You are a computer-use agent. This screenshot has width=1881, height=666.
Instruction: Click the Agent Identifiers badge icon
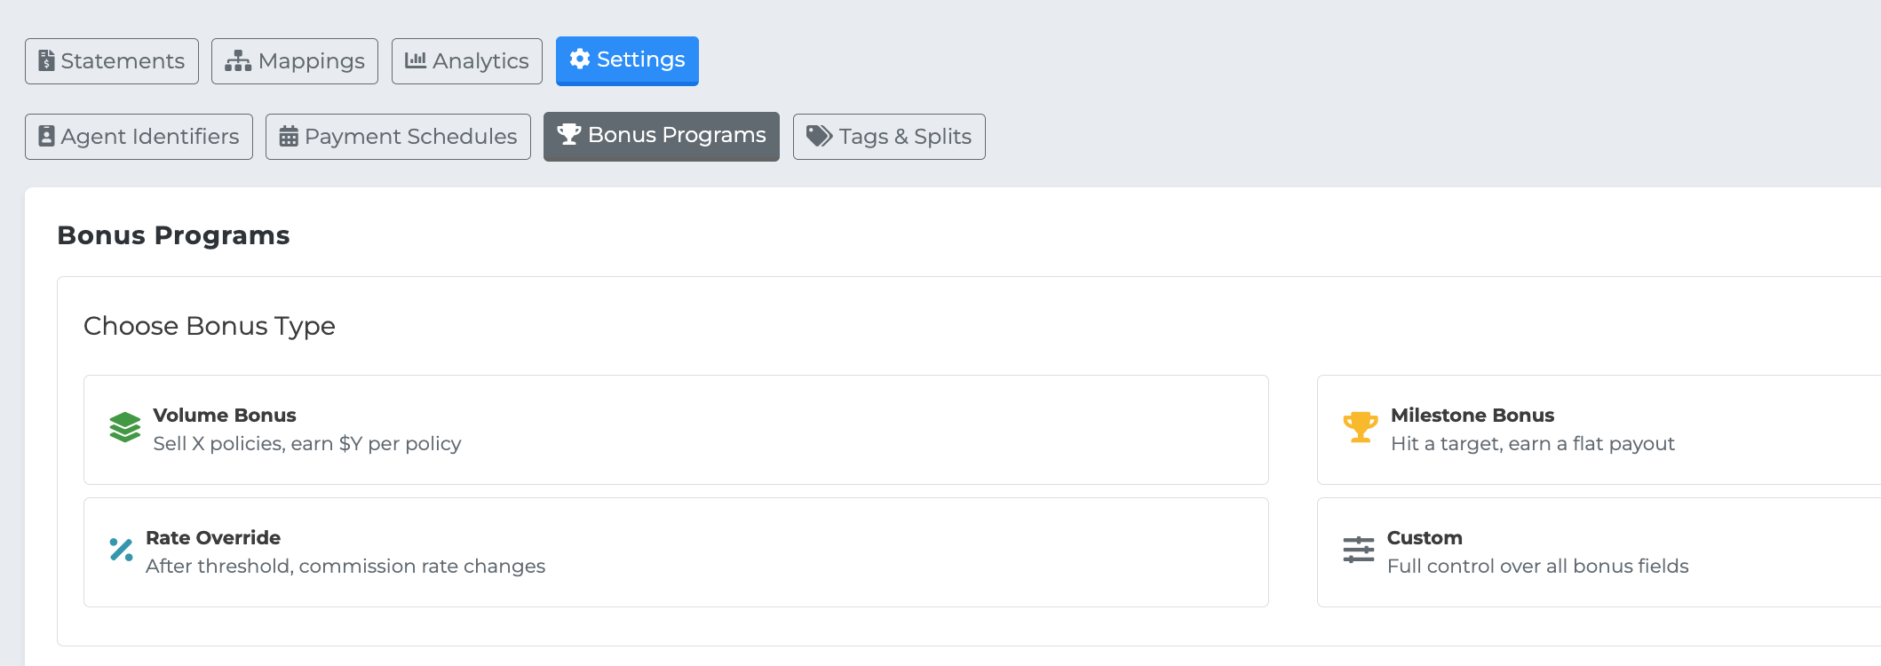47,136
